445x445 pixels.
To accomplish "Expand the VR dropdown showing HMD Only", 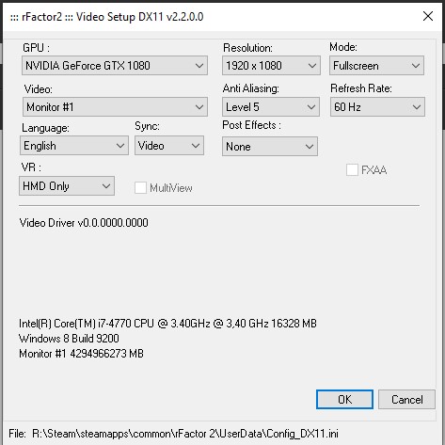I will pos(67,186).
